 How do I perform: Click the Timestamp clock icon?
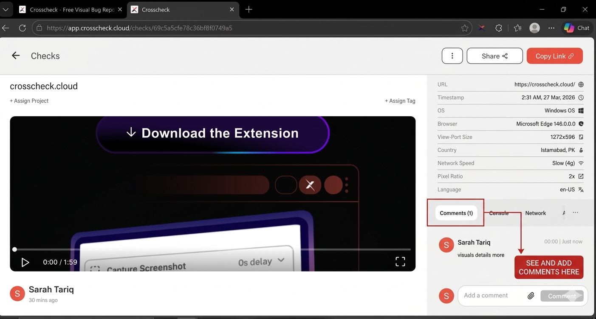pos(581,97)
